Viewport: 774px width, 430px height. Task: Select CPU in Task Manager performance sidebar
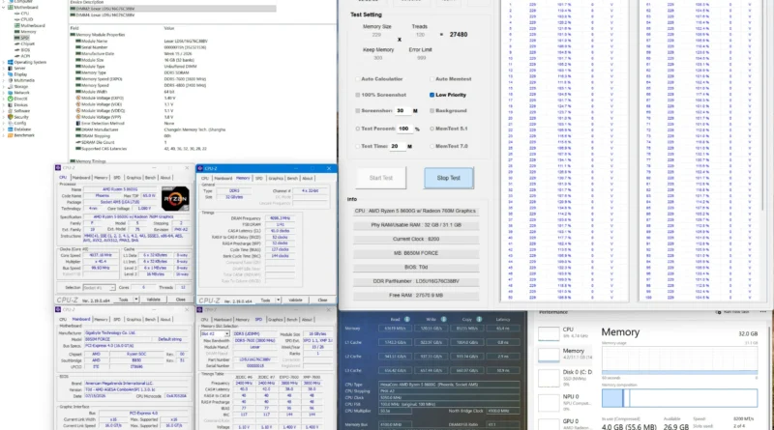(565, 332)
